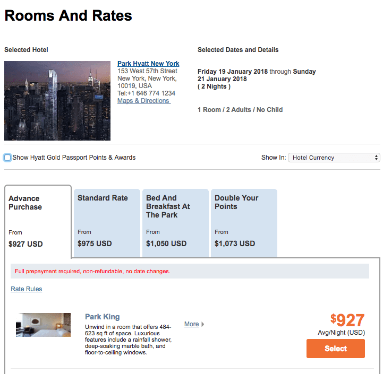Image resolution: width=383 pixels, height=374 pixels.
Task: Click the Park King room title
Action: pos(102,317)
